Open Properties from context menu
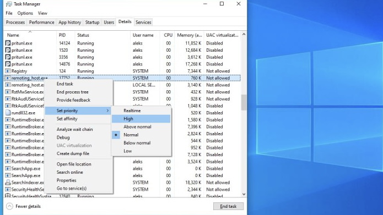This screenshot has width=383, height=215. 66,180
